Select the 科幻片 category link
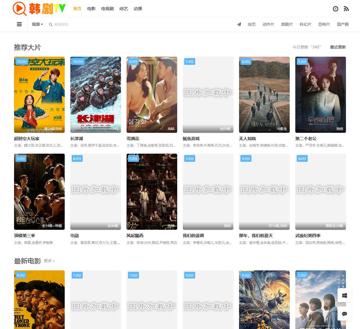The image size is (360, 329). pos(305,24)
